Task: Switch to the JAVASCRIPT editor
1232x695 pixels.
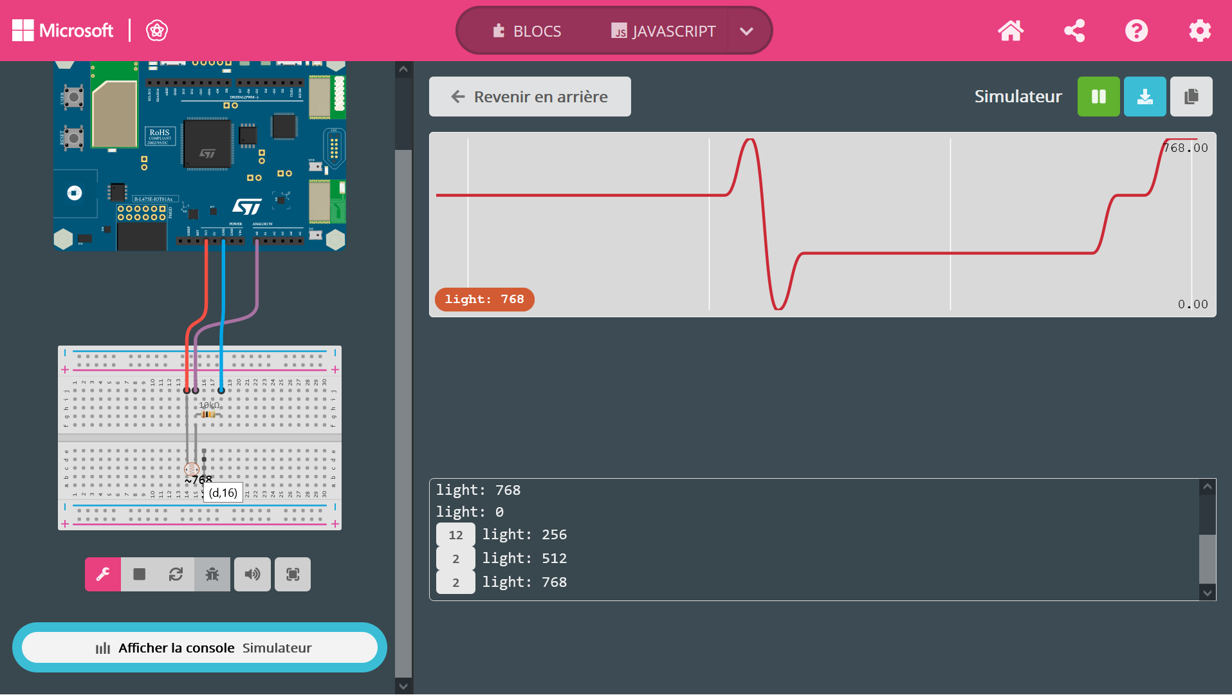Action: (x=663, y=30)
